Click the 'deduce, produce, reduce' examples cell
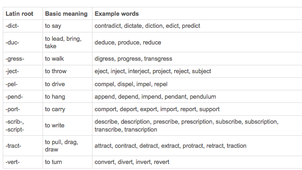Screen dimensions: 302x170 [x=197, y=42]
